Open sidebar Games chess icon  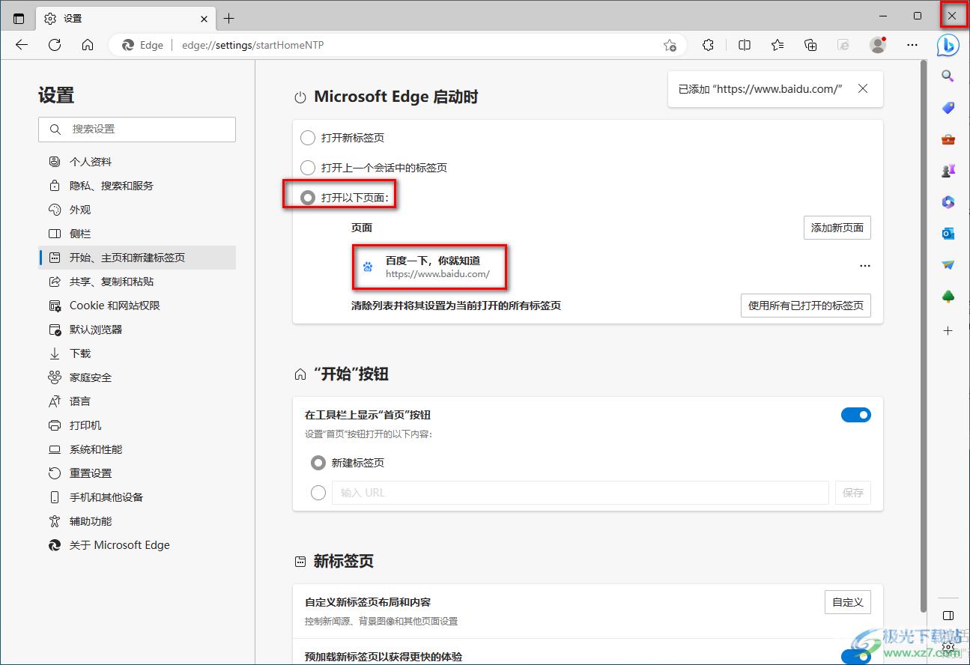pyautogui.click(x=948, y=171)
